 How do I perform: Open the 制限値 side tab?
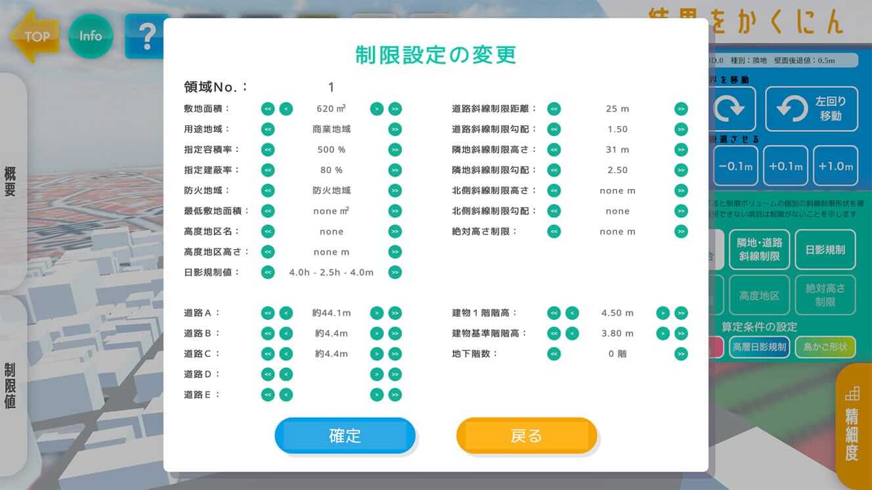coord(11,385)
